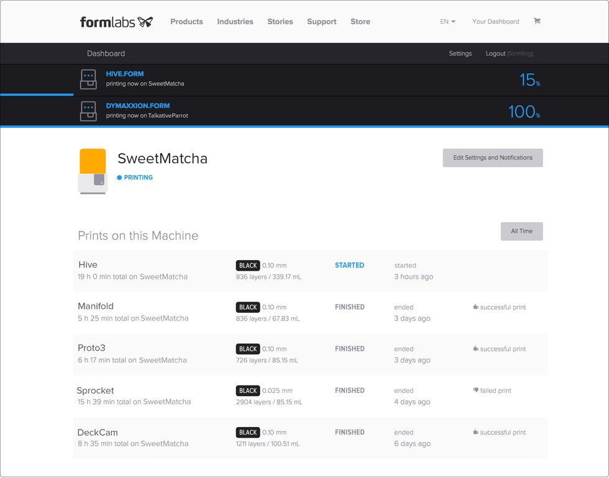Open the Products menu
The width and height of the screenshot is (609, 478).
point(186,22)
